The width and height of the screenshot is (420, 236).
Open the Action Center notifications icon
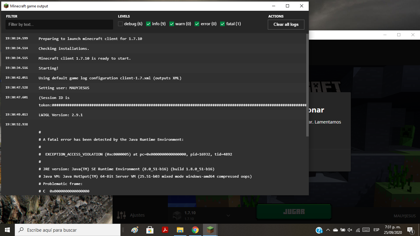coord(410,230)
